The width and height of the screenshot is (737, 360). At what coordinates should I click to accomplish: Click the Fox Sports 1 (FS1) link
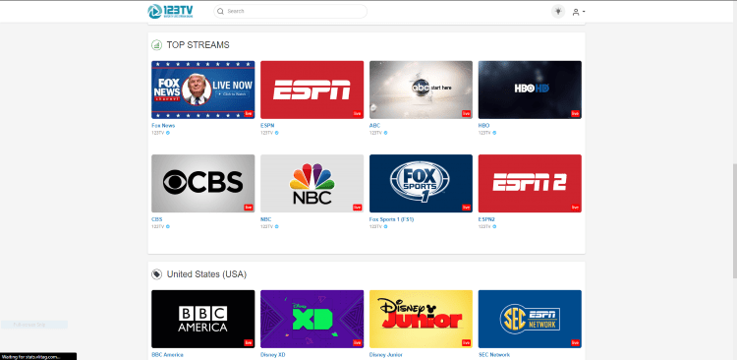coord(391,219)
